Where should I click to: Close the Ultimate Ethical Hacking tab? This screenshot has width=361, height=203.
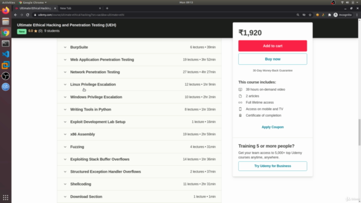click(55, 8)
